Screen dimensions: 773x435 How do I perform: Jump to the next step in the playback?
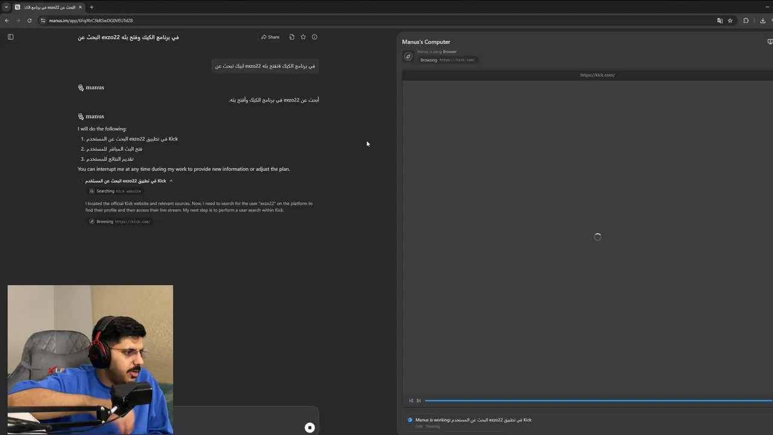pyautogui.click(x=419, y=401)
